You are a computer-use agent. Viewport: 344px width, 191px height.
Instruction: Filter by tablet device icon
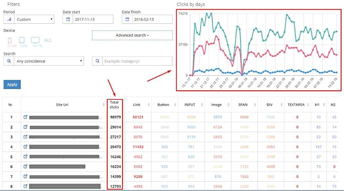coord(22,40)
